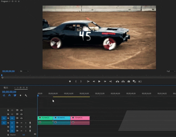Select the blue video clip on V1

pyautogui.click(x=62, y=118)
